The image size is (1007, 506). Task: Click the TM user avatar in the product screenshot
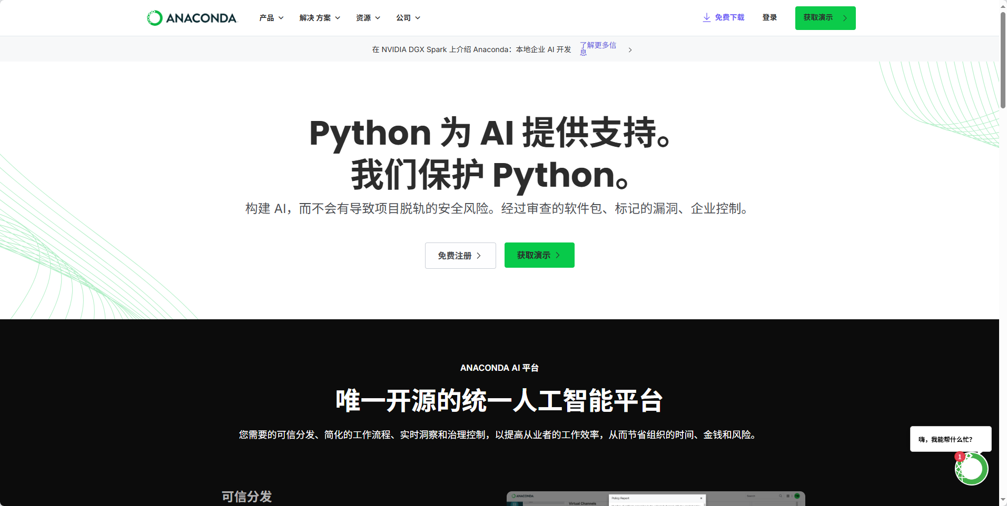point(797,496)
